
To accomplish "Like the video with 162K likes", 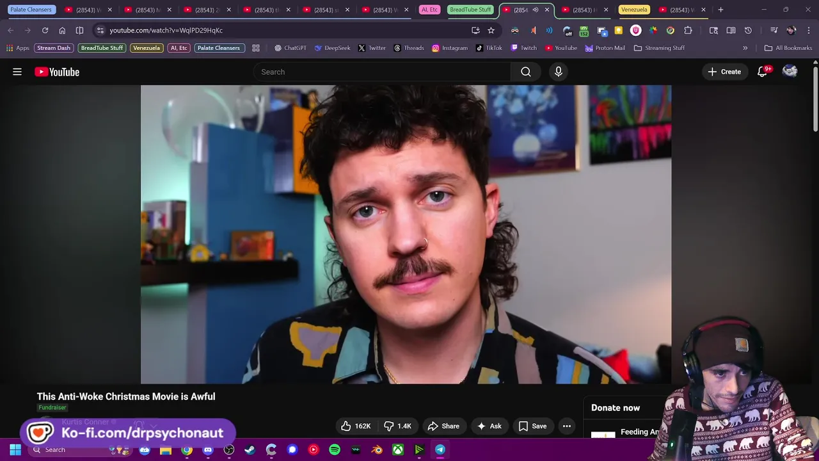I will coord(356,426).
